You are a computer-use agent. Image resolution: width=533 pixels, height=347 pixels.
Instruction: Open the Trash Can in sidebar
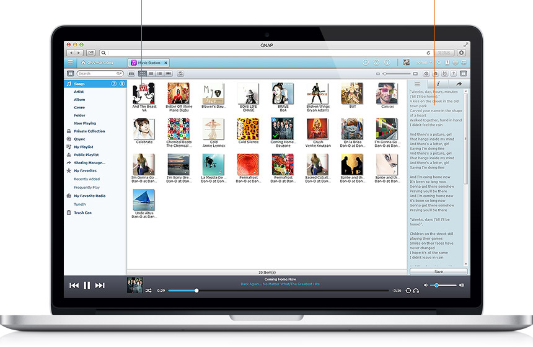click(x=82, y=213)
